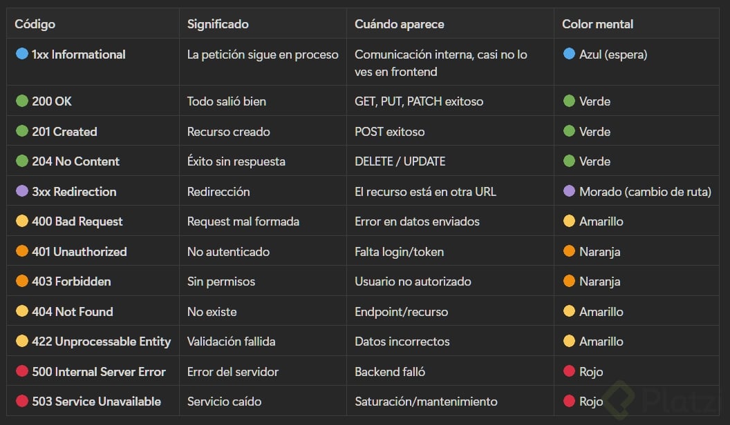Click the 201 Created code text
This screenshot has height=425, width=730.
point(64,131)
